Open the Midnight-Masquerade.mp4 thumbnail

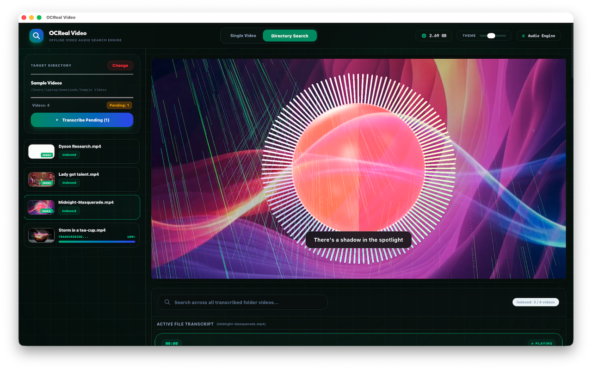tap(41, 207)
